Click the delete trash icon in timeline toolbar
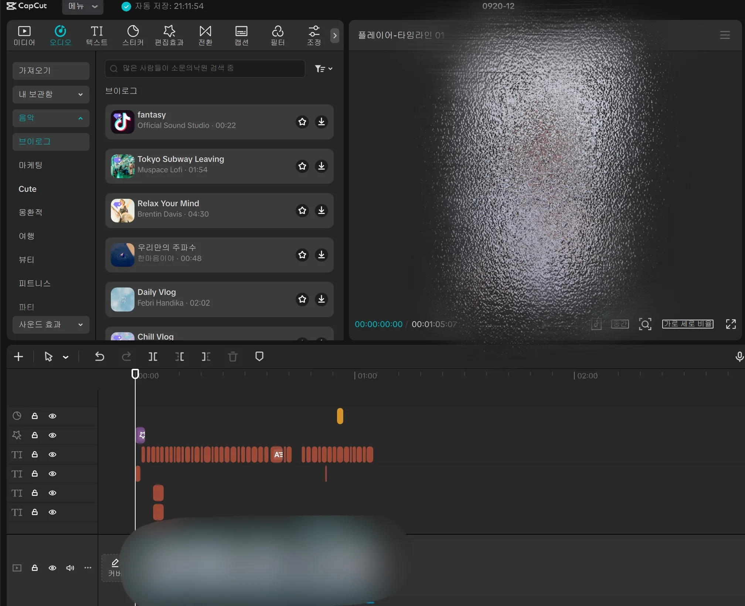The width and height of the screenshot is (745, 606). point(232,357)
